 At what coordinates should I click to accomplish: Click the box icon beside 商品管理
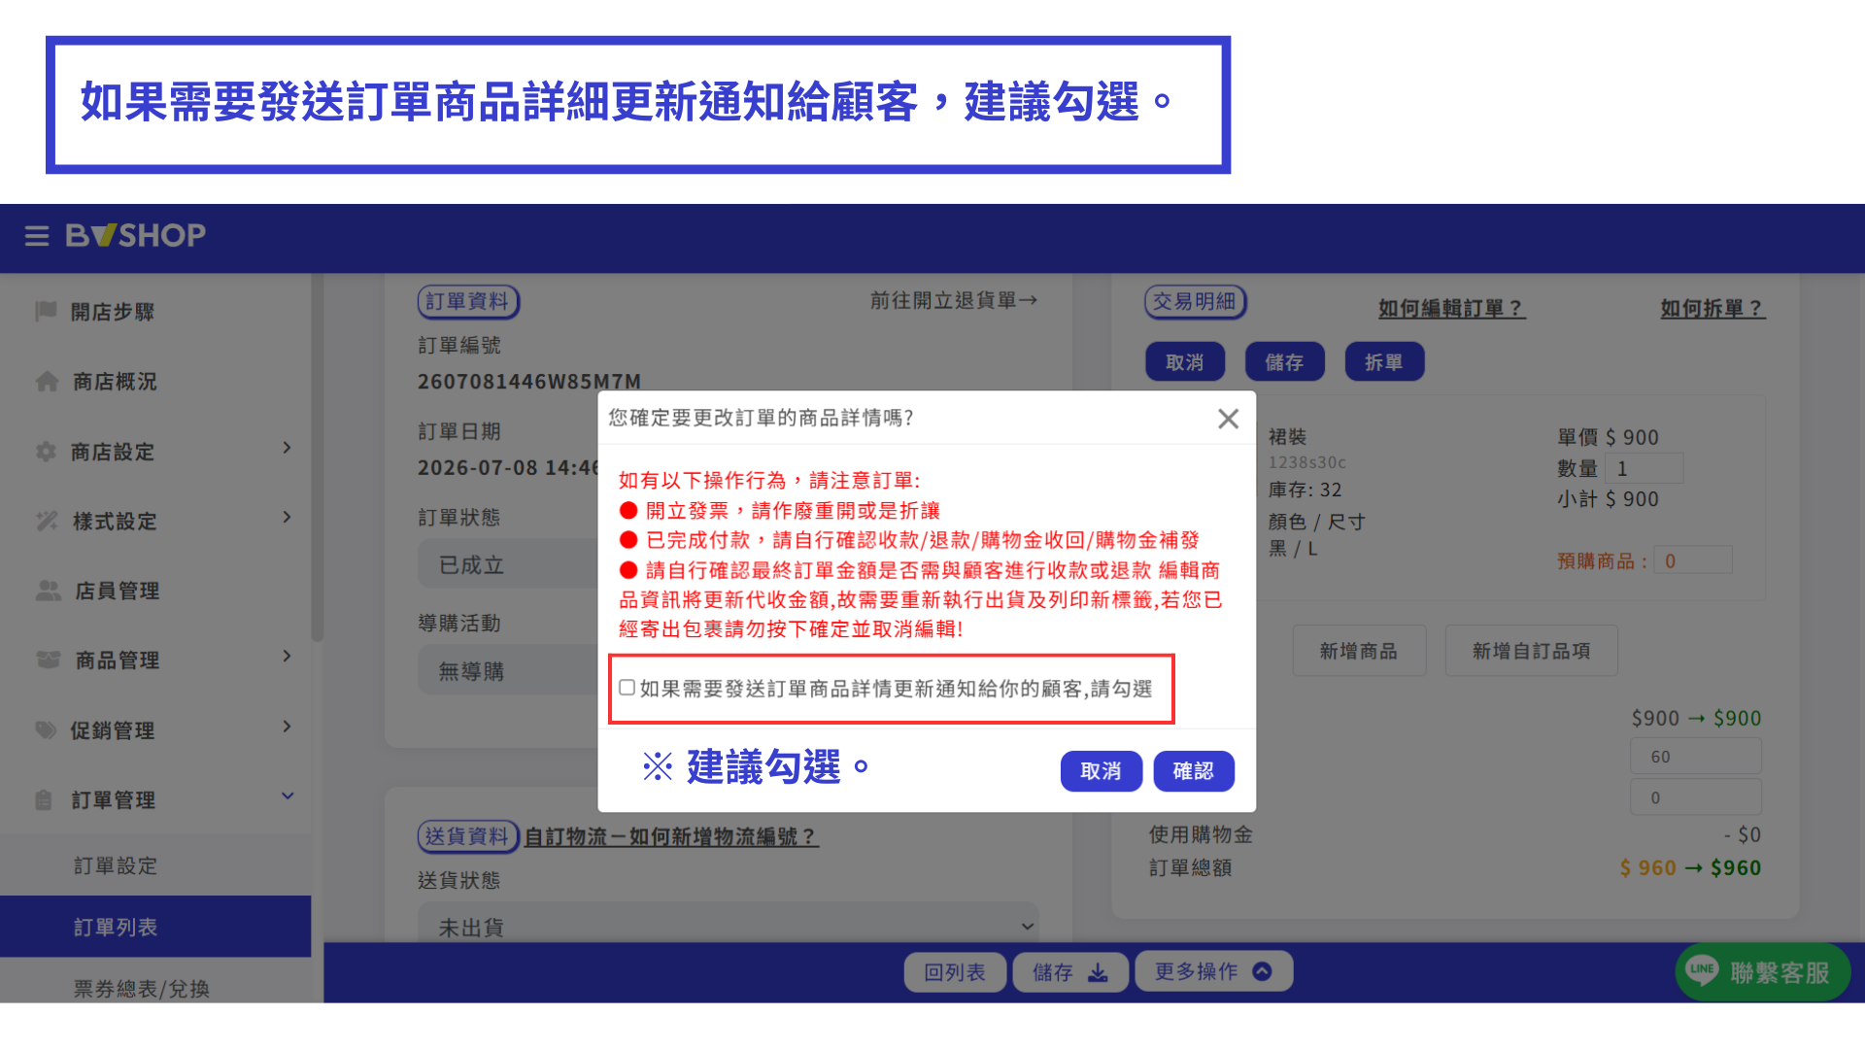[x=49, y=660]
